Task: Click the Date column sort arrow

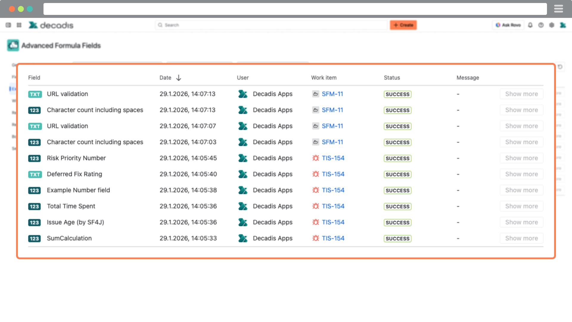Action: click(178, 78)
